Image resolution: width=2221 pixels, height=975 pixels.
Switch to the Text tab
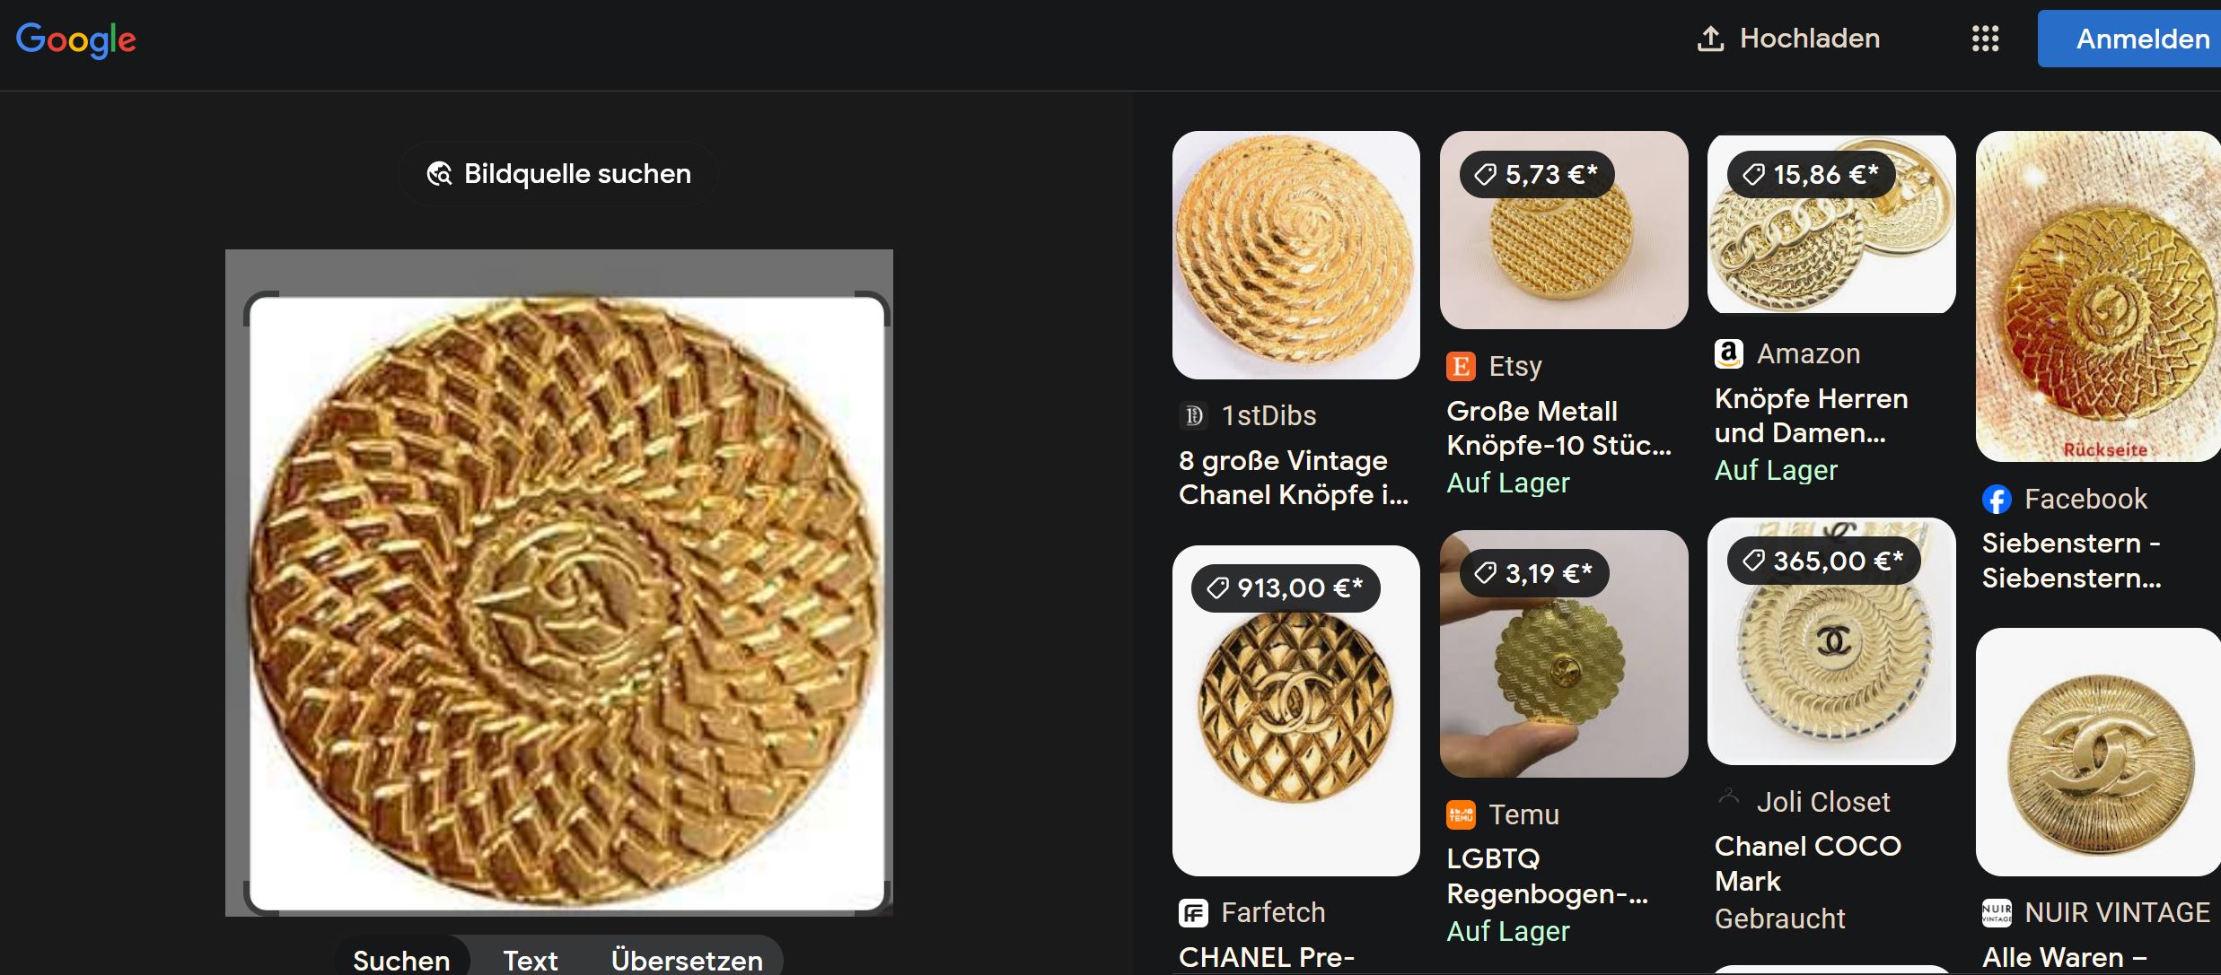(530, 960)
